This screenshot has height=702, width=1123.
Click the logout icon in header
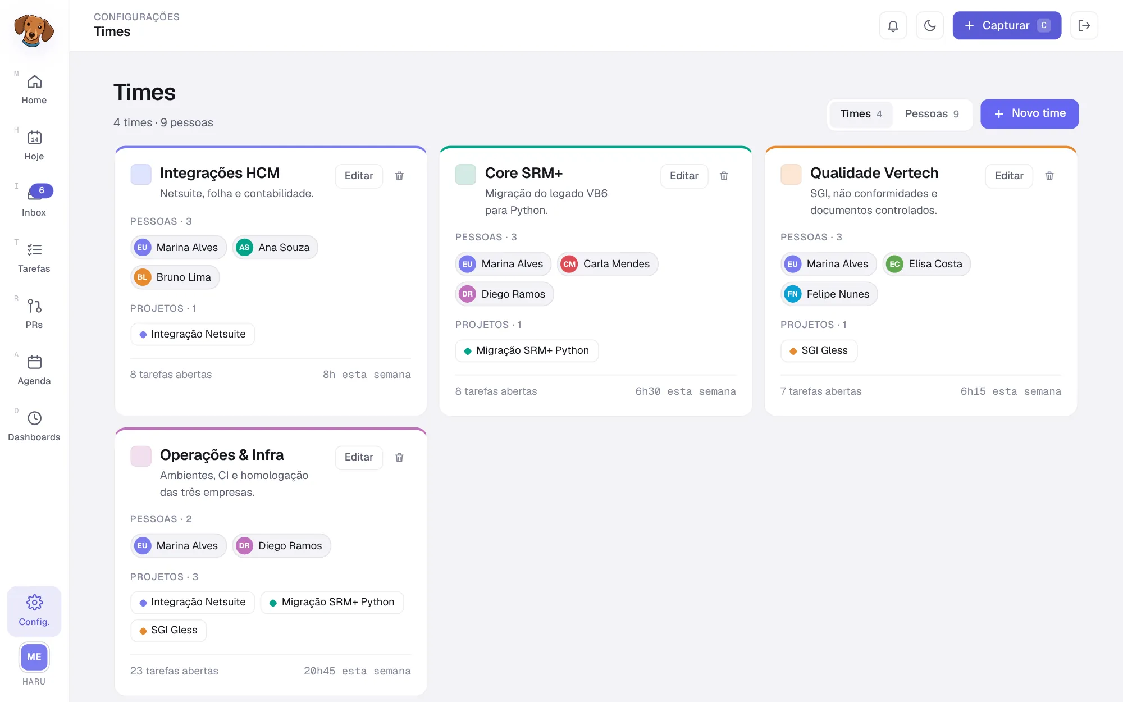pos(1084,26)
